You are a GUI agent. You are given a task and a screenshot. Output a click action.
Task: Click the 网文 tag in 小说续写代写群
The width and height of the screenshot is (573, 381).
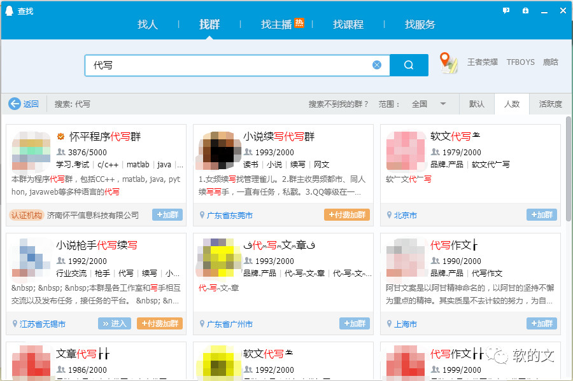point(322,165)
